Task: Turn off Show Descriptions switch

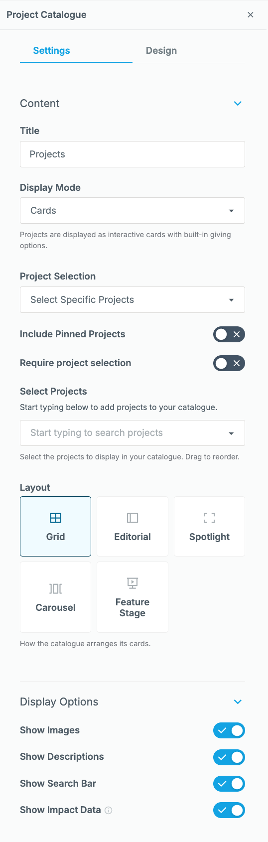Action: (x=229, y=757)
